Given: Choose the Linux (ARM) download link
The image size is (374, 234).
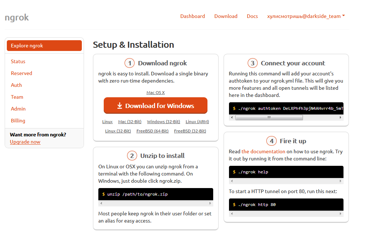Looking at the screenshot, I should point(197,122).
